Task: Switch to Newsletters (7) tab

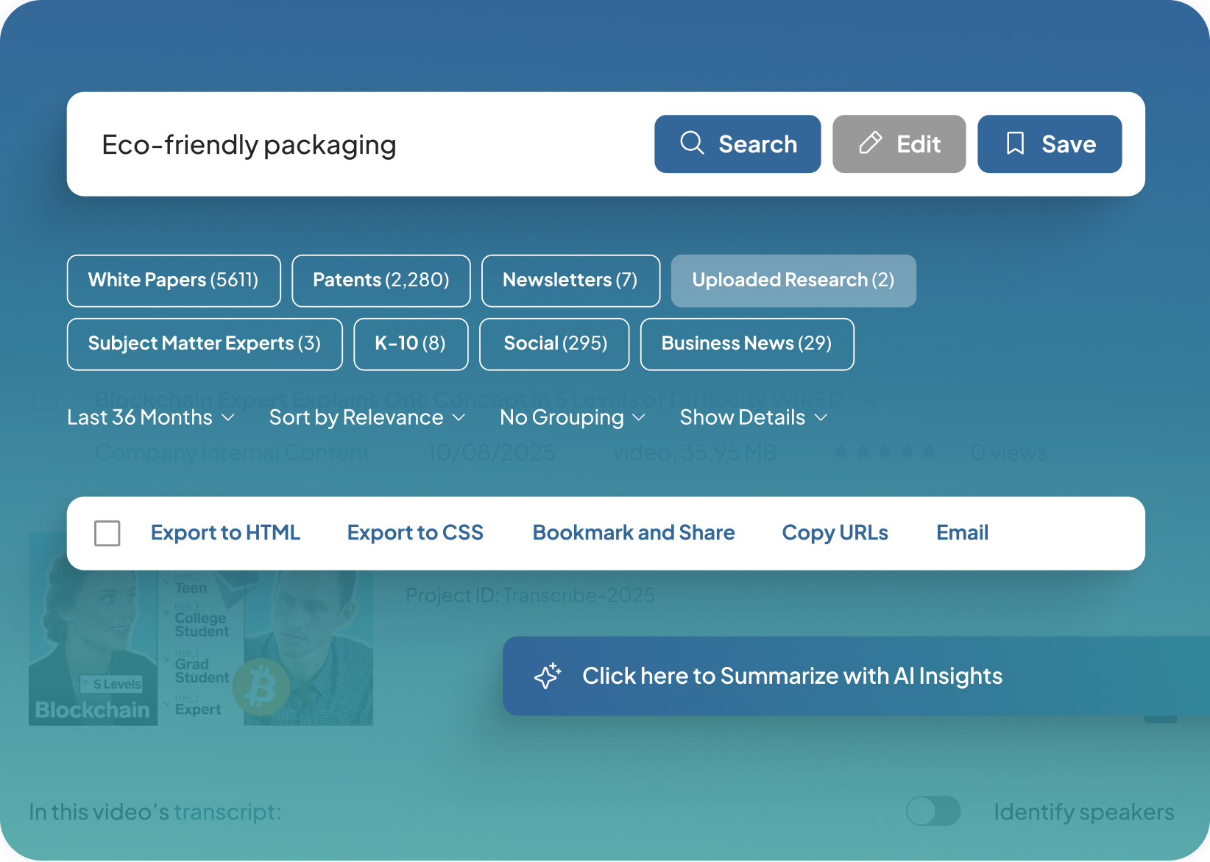Action: (570, 280)
